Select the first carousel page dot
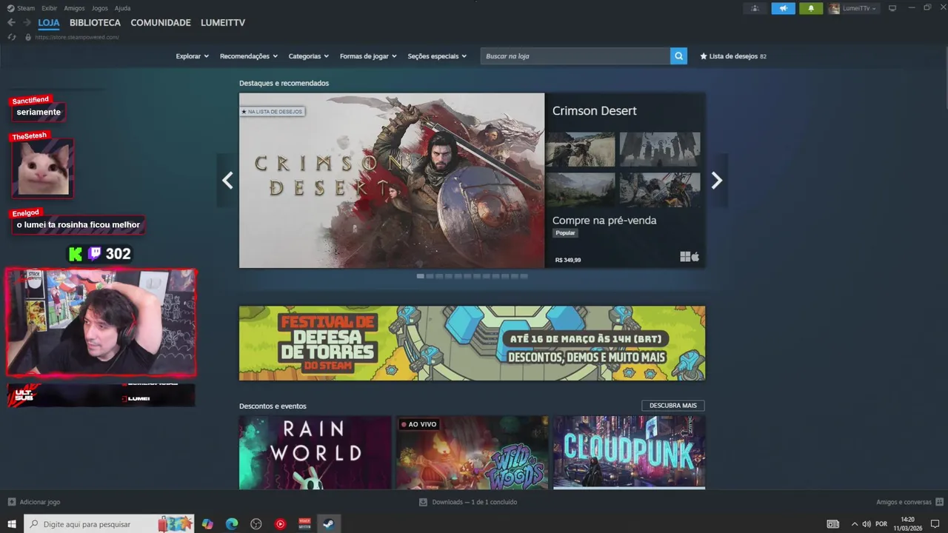The image size is (948, 533). coord(421,276)
